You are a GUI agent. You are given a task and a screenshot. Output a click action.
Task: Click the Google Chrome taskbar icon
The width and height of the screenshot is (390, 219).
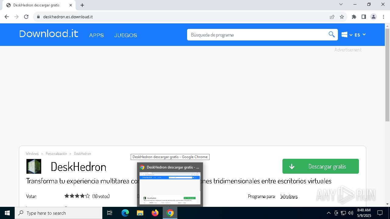(170, 213)
